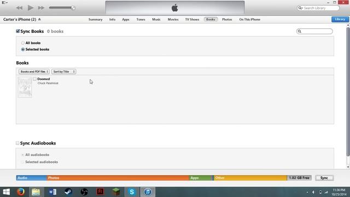Click the iTunes taskbar icon
This screenshot has width=350, height=197.
pyautogui.click(x=148, y=192)
